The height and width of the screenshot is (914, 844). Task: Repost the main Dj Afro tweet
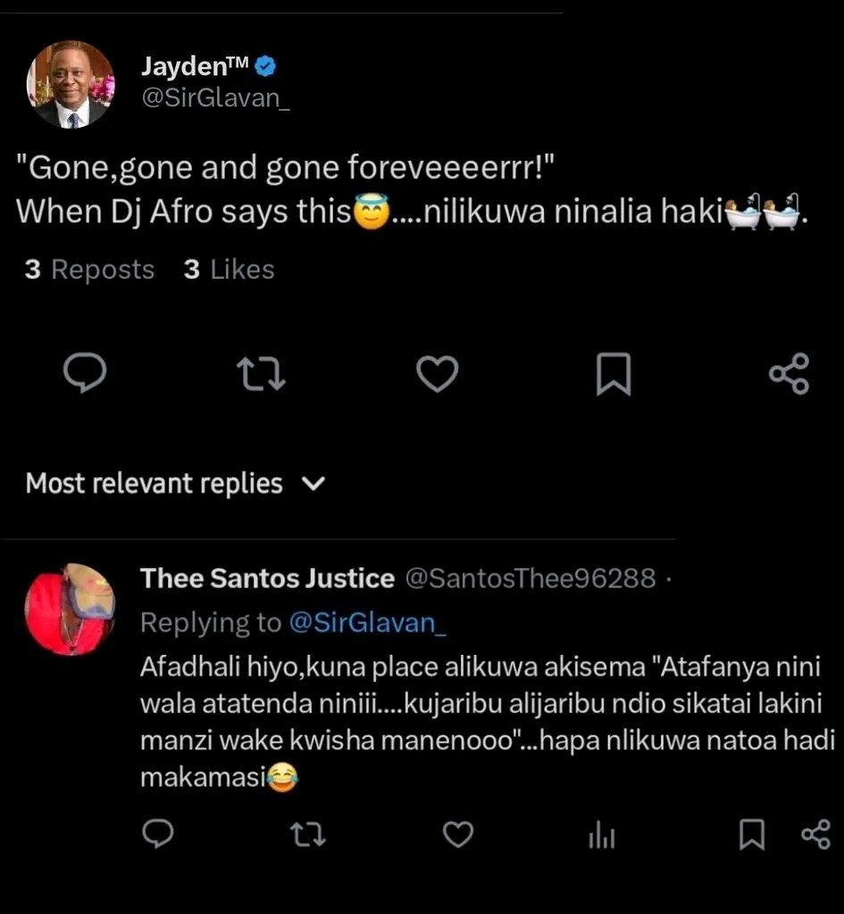(x=261, y=373)
